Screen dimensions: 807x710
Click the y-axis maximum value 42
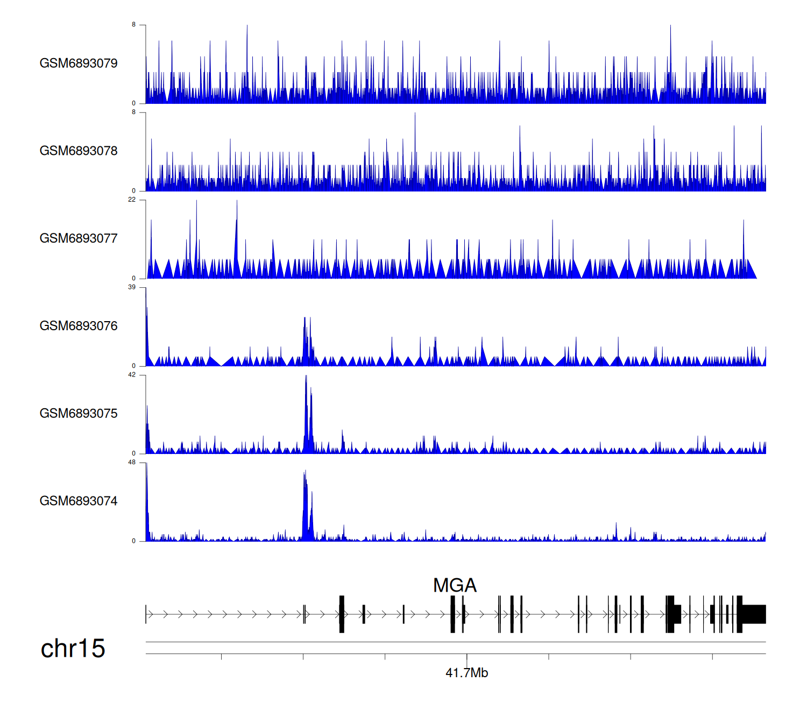point(132,375)
